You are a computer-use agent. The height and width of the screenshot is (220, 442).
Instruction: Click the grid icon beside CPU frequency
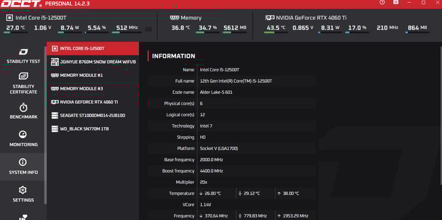148,29
